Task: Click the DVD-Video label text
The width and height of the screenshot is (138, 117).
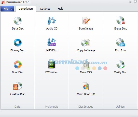Action: click(x=52, y=72)
